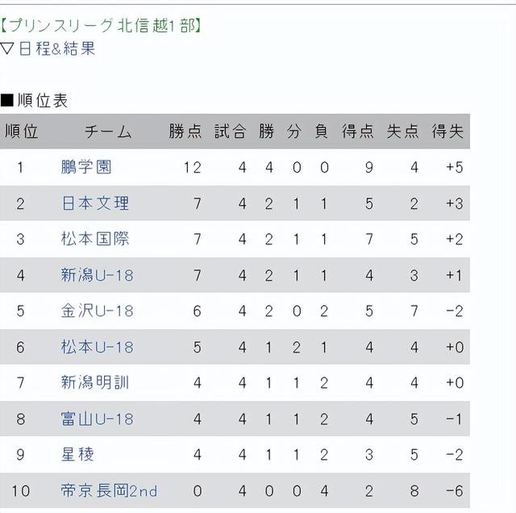Click the ▽ triangle before 日程&結果
The width and height of the screenshot is (516, 513).
point(7,48)
